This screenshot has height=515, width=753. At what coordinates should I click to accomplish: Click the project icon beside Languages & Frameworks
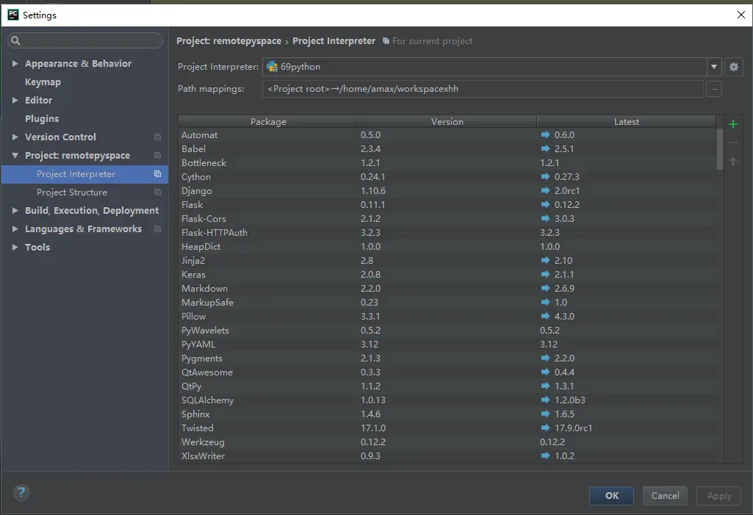point(157,228)
